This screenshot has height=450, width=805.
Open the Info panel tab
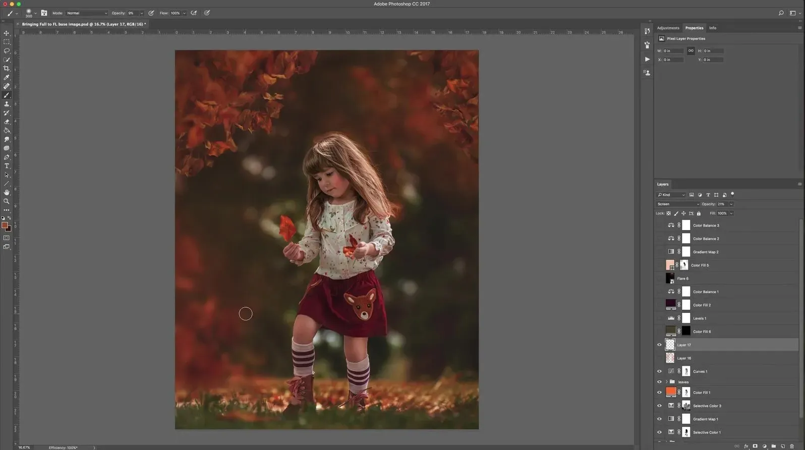click(712, 28)
